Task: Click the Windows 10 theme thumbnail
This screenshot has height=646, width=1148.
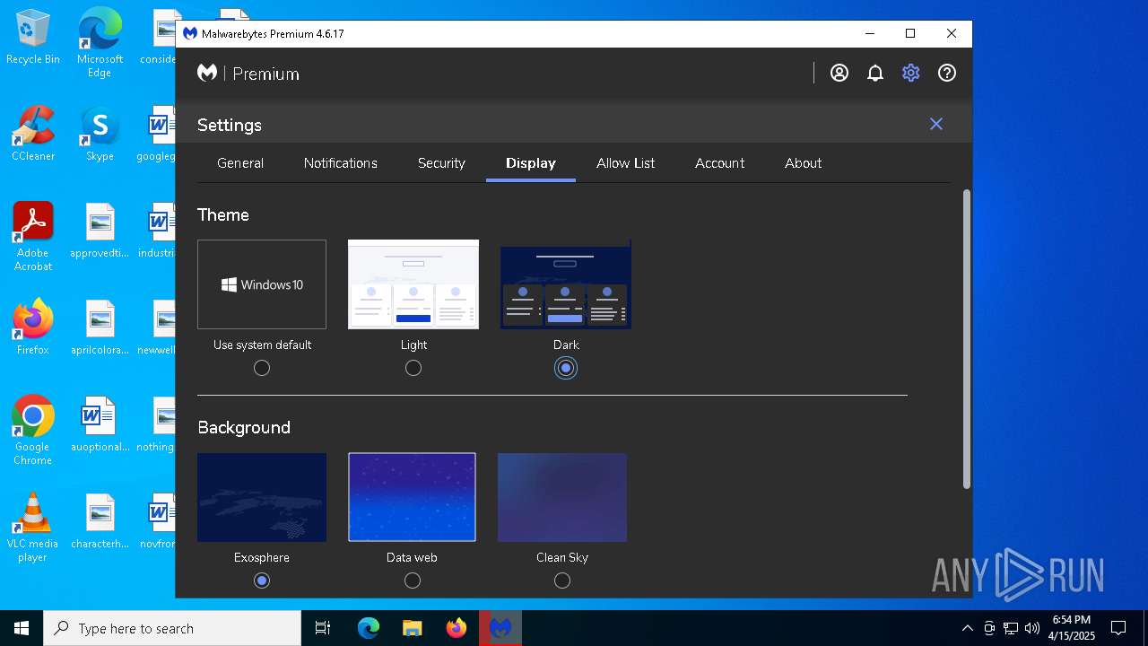Action: 262,284
